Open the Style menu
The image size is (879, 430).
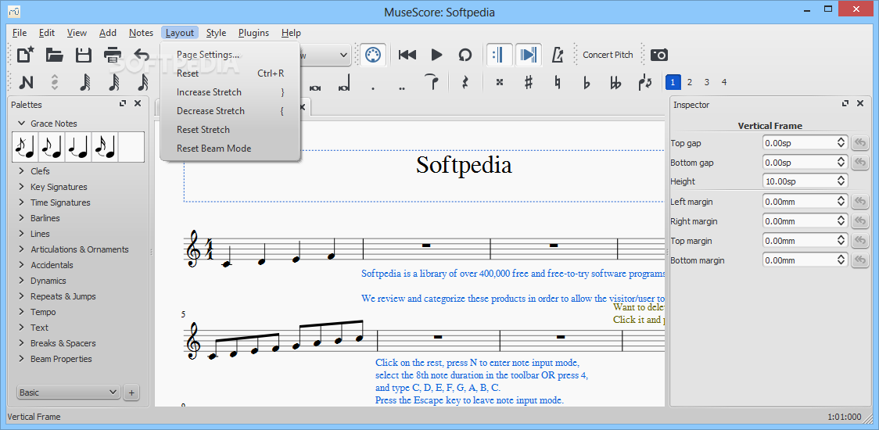click(x=216, y=33)
